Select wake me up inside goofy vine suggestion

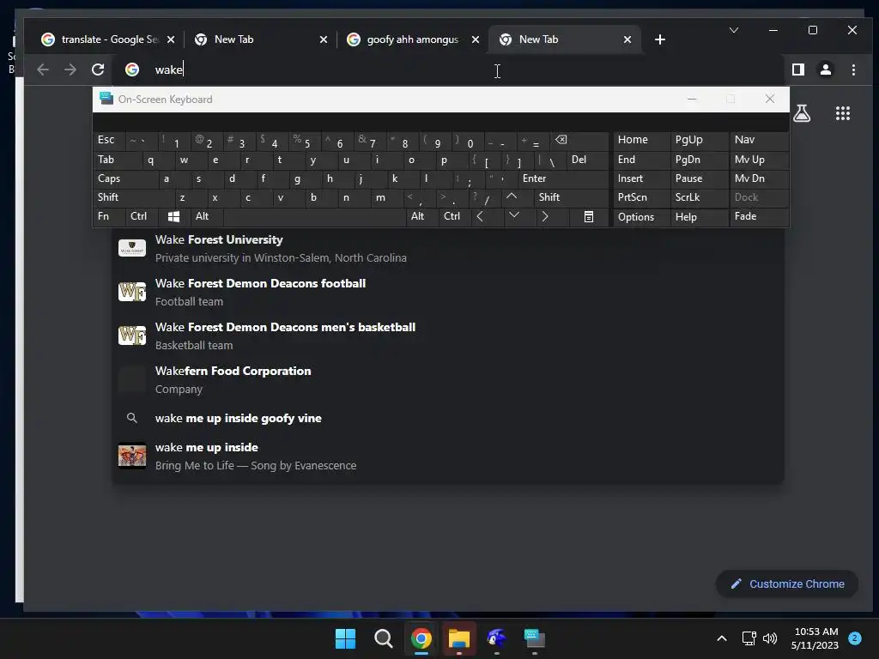[447, 418]
